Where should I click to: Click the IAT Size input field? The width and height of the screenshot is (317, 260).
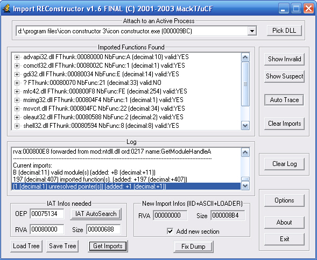103,229
